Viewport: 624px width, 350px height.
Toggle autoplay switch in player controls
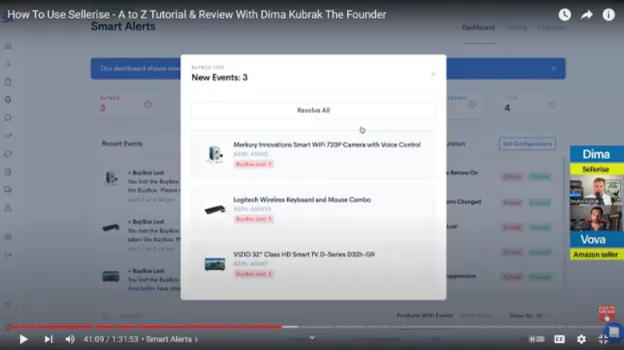click(x=537, y=339)
